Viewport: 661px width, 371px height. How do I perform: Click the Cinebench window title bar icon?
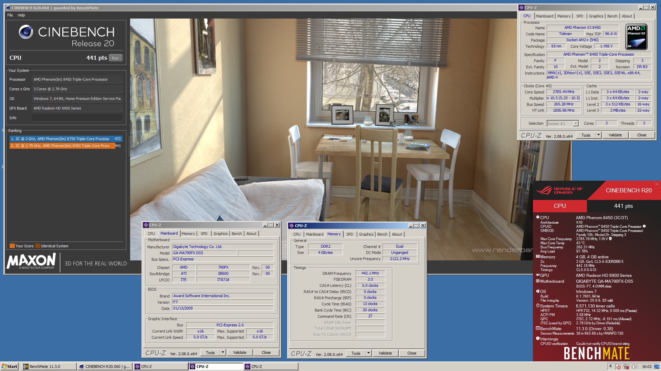click(8, 8)
